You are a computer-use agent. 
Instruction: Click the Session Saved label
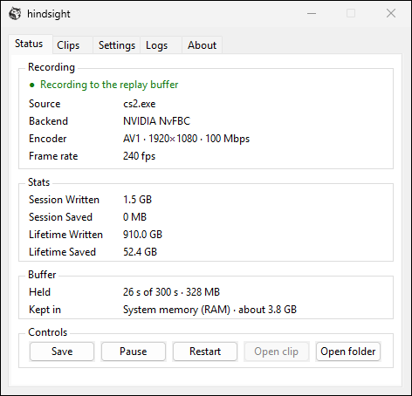[60, 217]
